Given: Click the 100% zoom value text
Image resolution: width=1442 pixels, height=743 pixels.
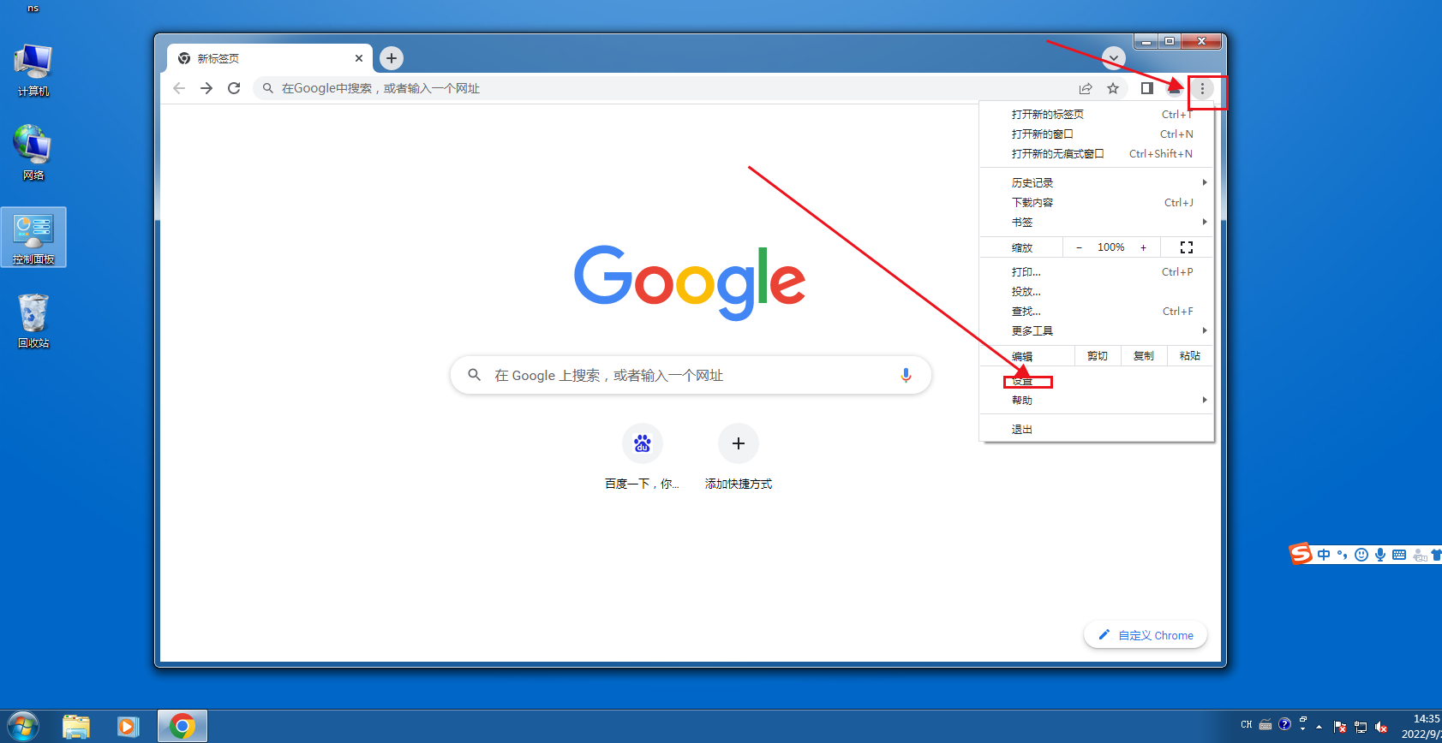Looking at the screenshot, I should point(1111,247).
